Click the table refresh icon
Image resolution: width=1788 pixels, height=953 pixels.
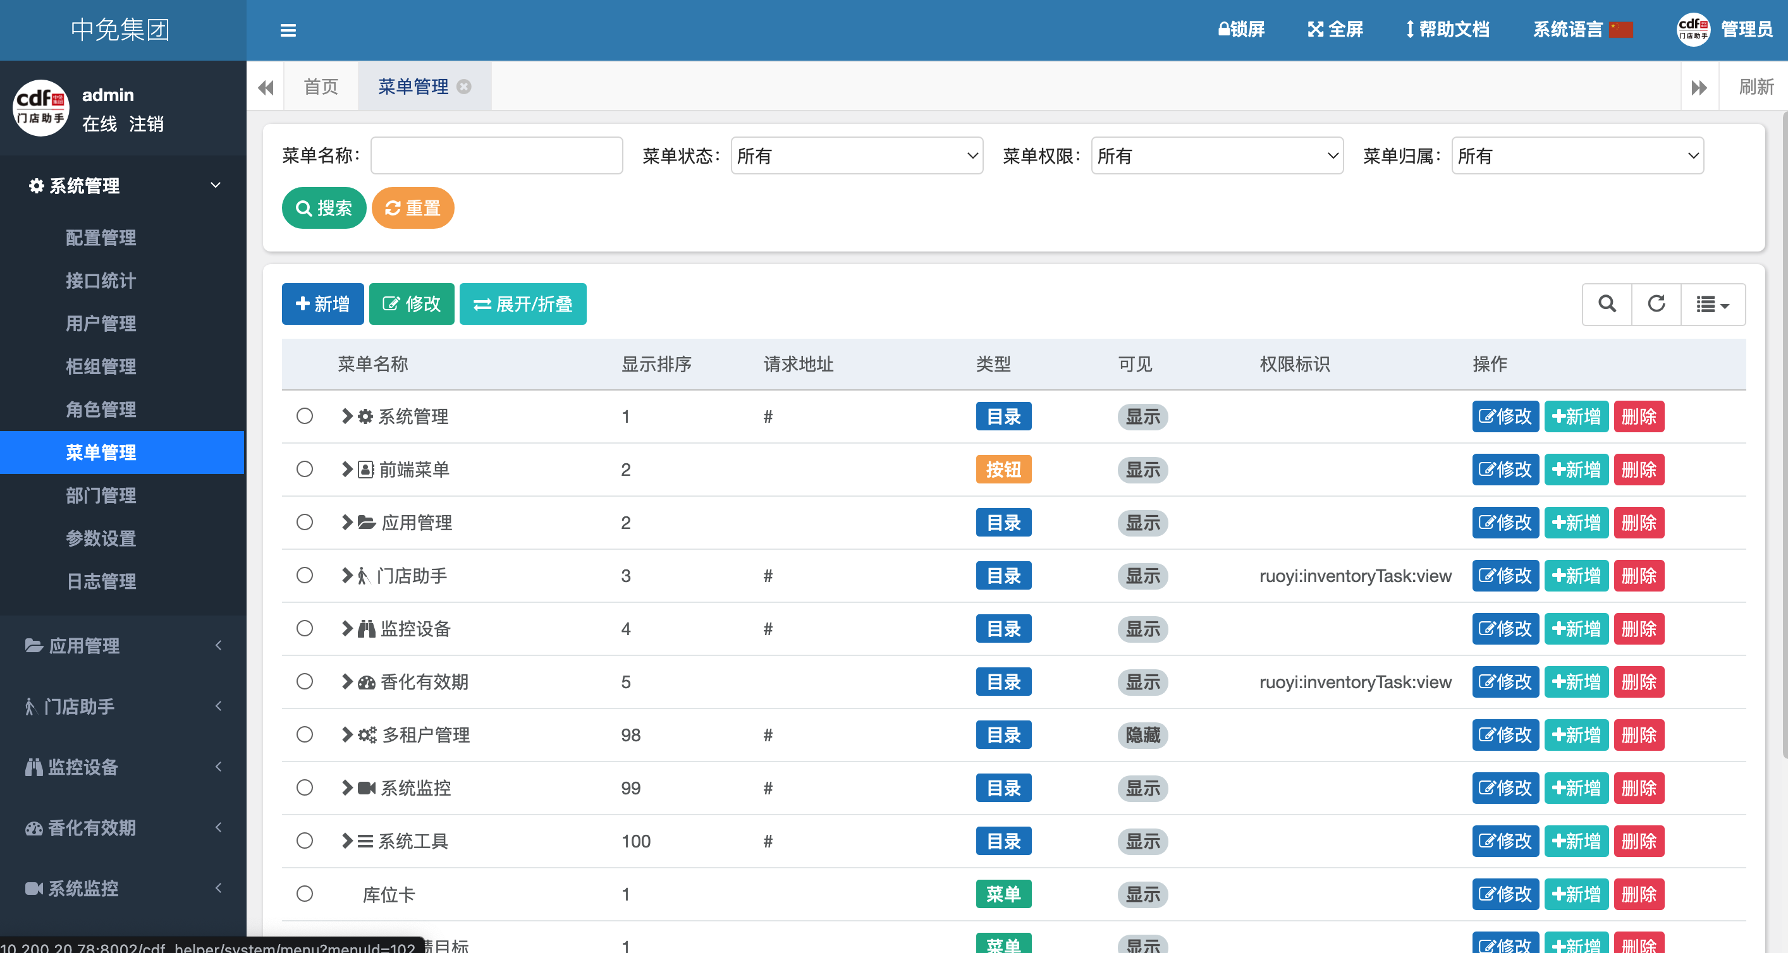[x=1656, y=304]
